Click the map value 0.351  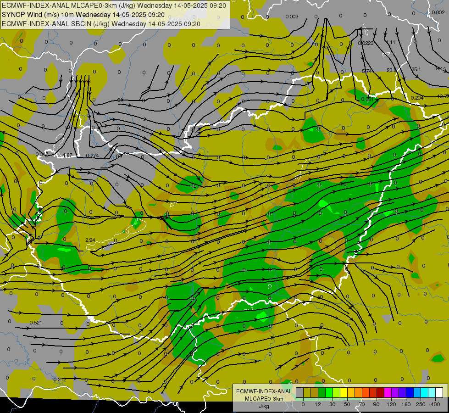click(x=367, y=99)
